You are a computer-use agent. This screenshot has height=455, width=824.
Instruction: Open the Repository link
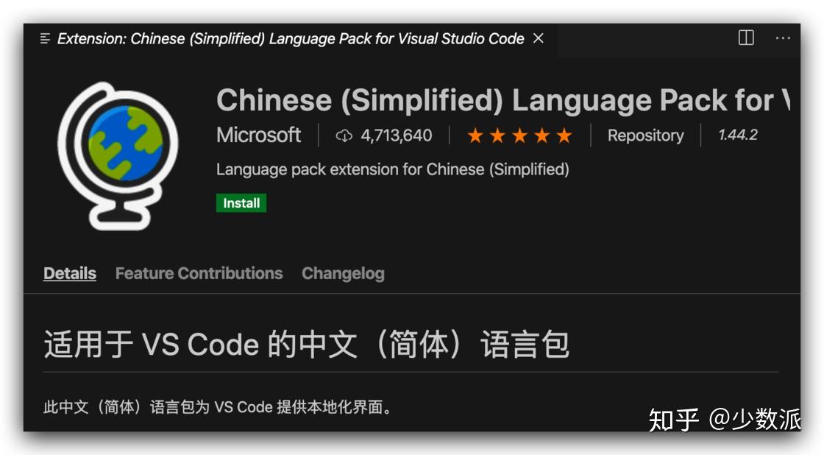pyautogui.click(x=645, y=135)
